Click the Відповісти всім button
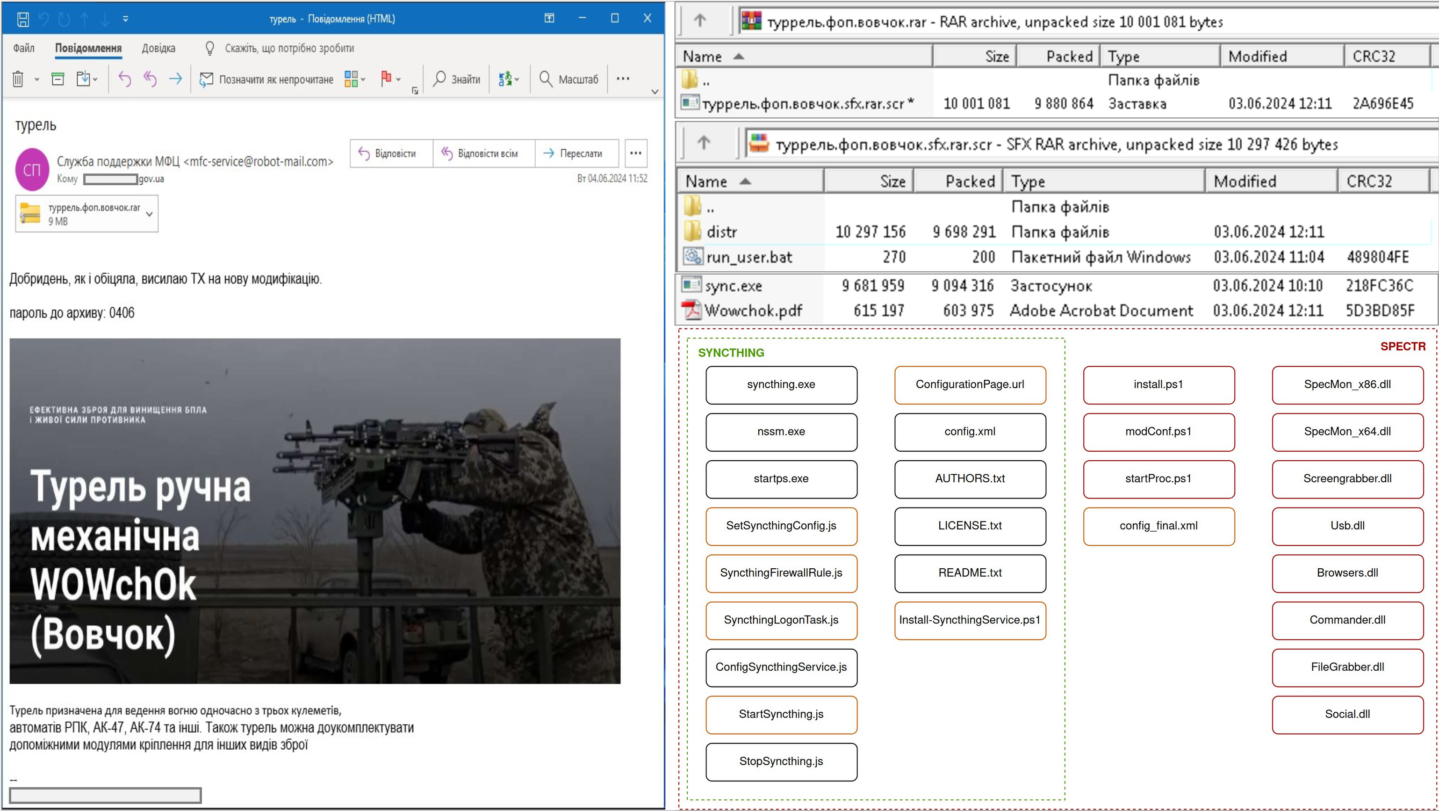This screenshot has width=1439, height=811. (x=480, y=153)
